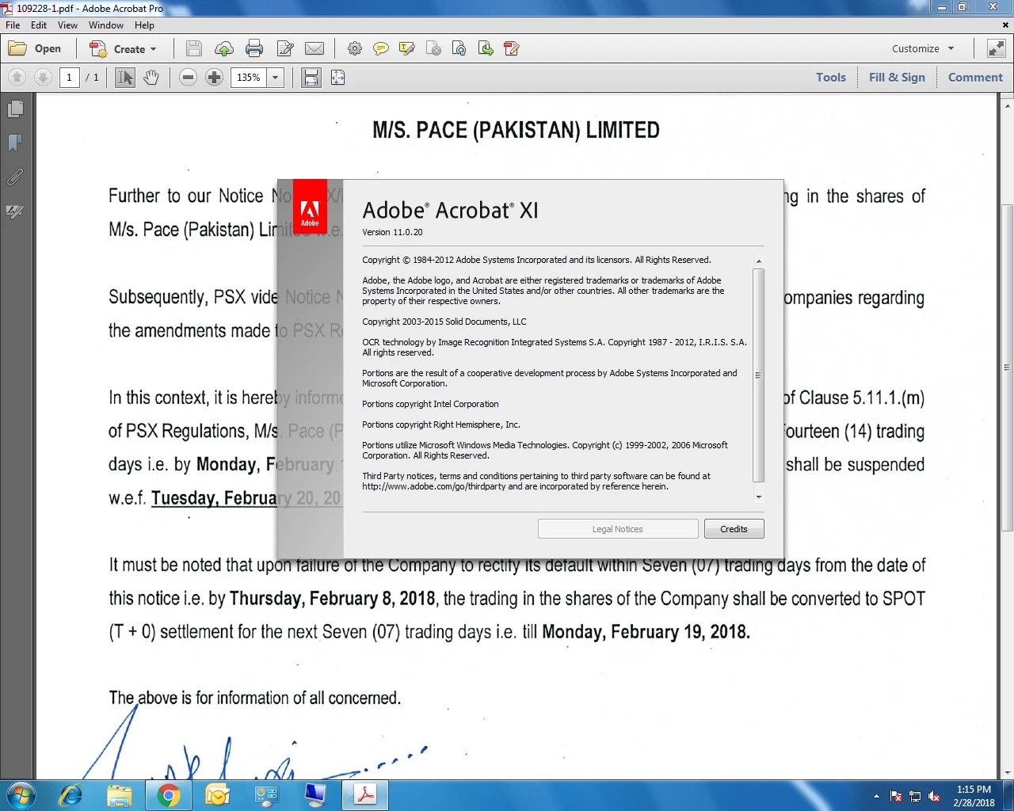Click the export file green arrow icon
This screenshot has width=1014, height=811.
tap(486, 48)
